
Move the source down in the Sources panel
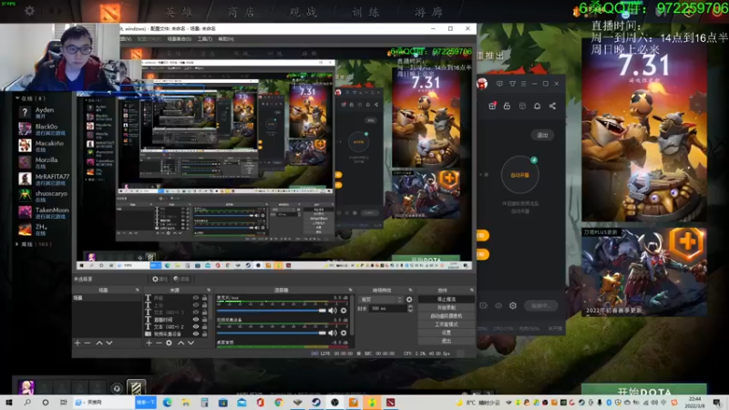click(x=191, y=343)
